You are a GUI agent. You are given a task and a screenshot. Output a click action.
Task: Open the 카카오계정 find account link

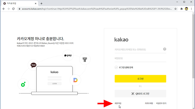(149, 103)
